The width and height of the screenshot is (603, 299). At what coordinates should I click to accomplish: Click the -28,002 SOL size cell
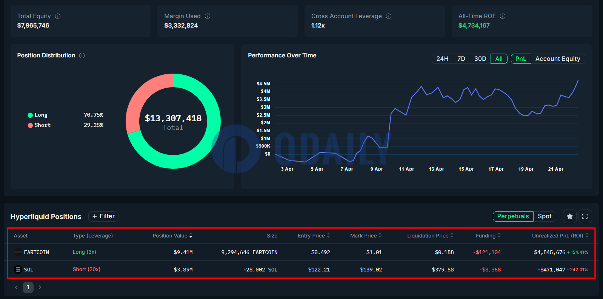pos(260,270)
